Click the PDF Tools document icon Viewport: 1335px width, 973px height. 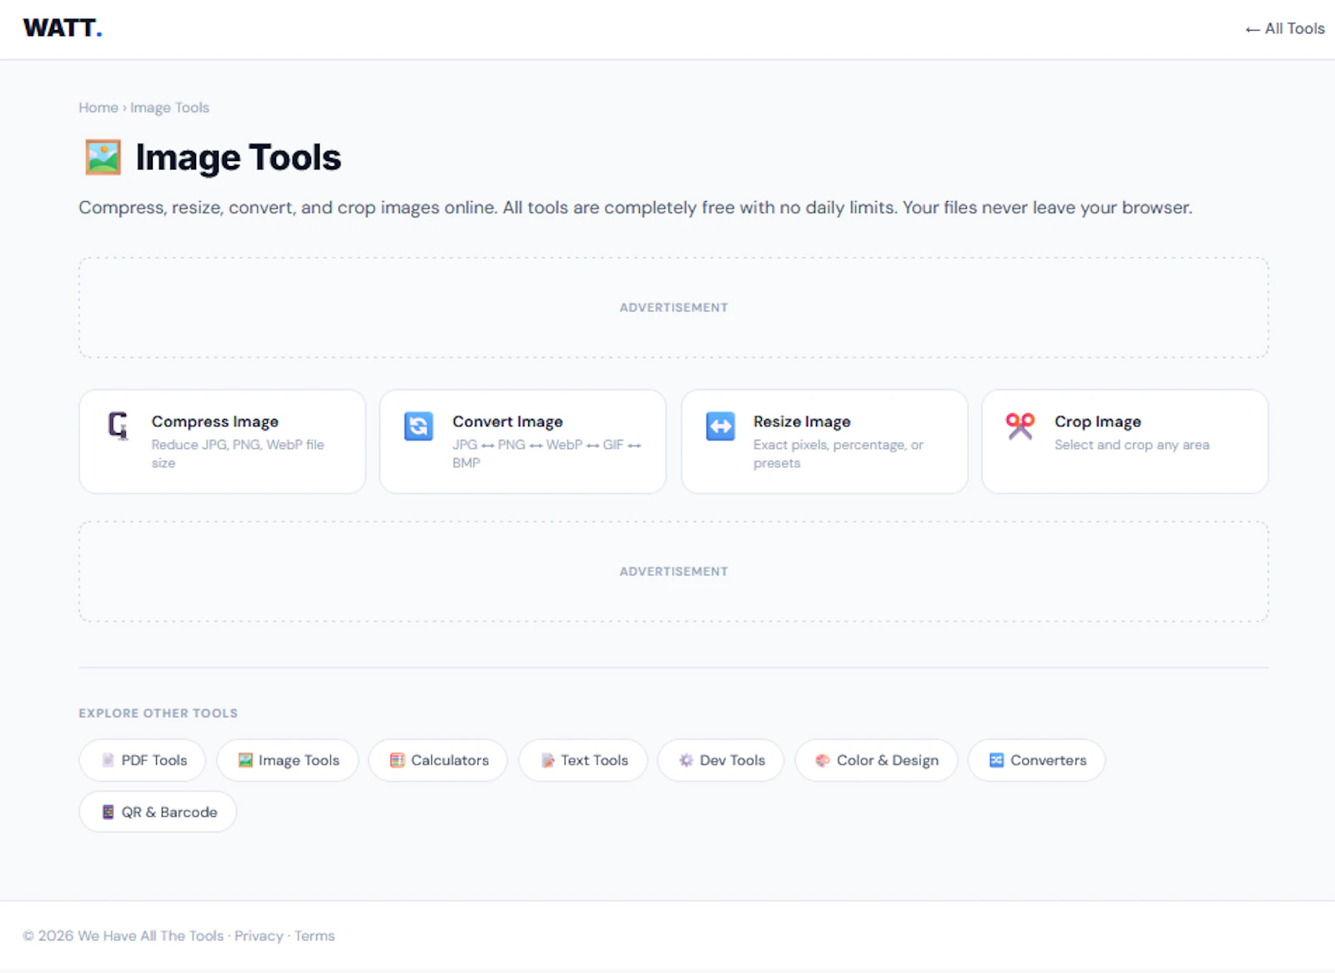(x=108, y=760)
